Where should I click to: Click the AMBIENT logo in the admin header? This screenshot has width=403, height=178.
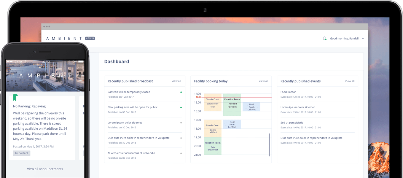(64, 38)
